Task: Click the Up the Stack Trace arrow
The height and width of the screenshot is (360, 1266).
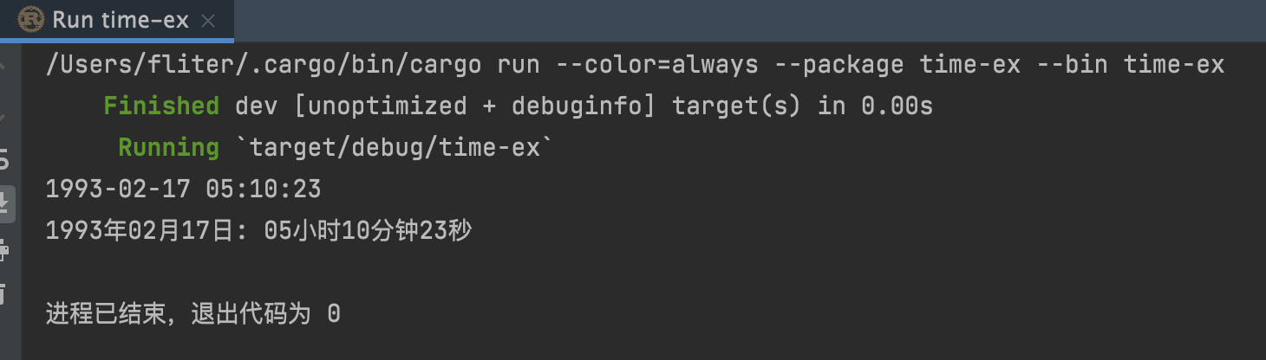Action: 4,66
